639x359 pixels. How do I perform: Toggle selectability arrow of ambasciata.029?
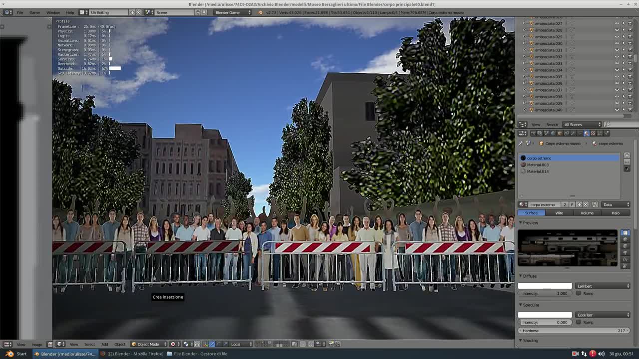(623, 37)
